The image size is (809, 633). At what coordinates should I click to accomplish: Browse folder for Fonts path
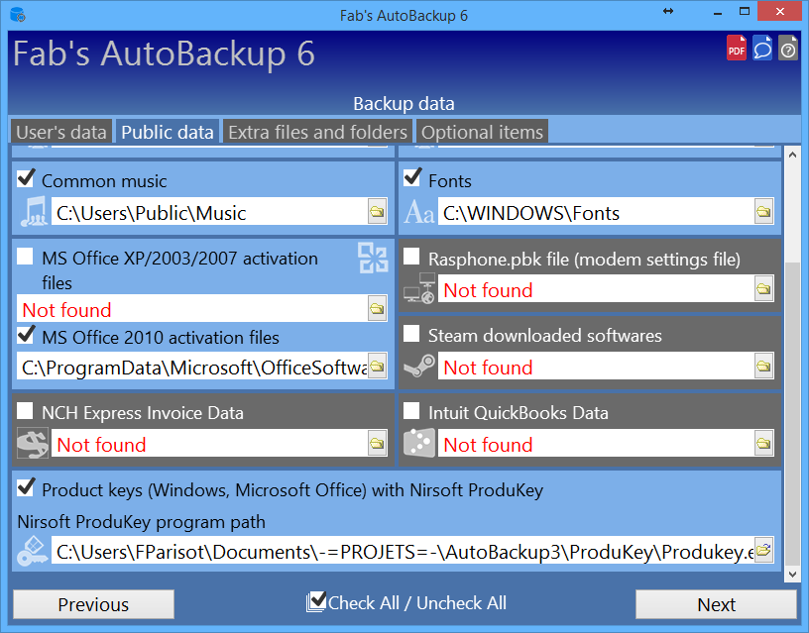[763, 211]
